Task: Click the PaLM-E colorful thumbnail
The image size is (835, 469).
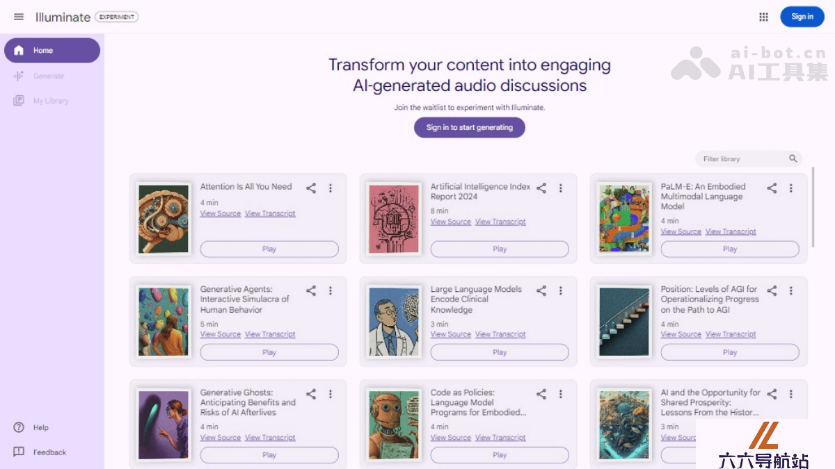Action: (x=624, y=218)
